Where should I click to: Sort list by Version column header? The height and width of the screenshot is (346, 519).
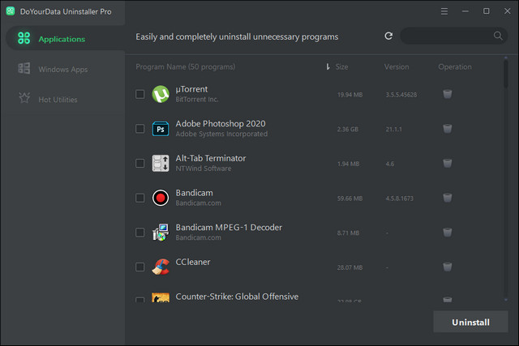[397, 66]
